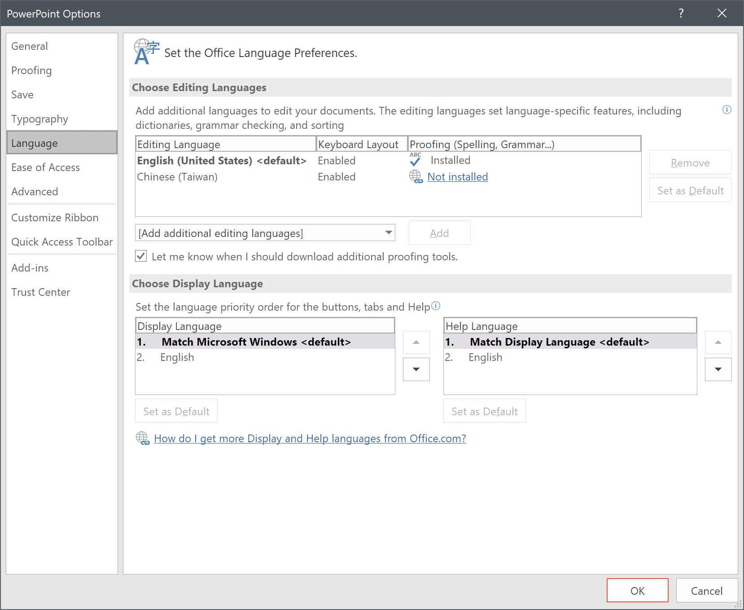Click the Proofing (Spelling, Grammar...) column header
The image size is (744, 610).
(524, 144)
